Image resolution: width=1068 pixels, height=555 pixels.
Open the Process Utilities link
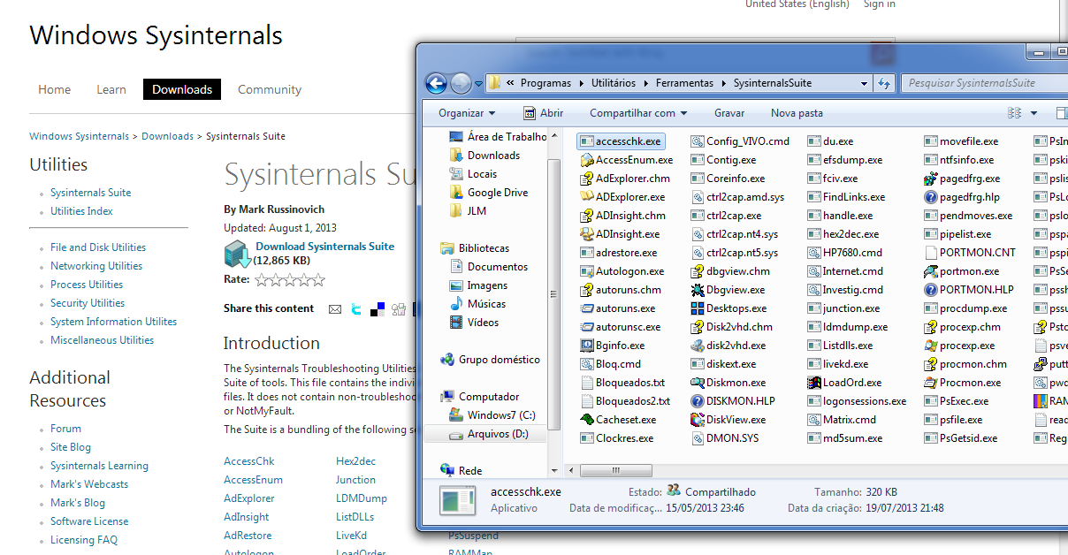87,285
